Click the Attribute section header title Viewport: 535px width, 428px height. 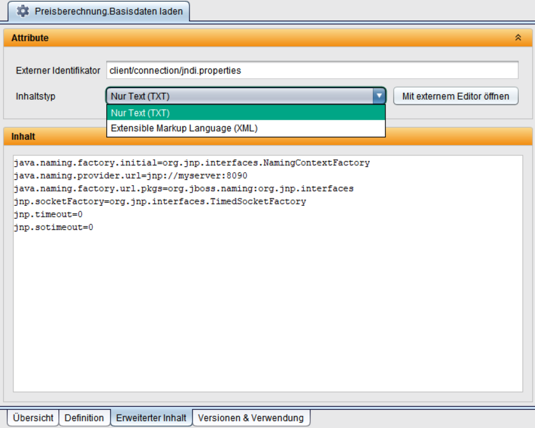pyautogui.click(x=30, y=38)
